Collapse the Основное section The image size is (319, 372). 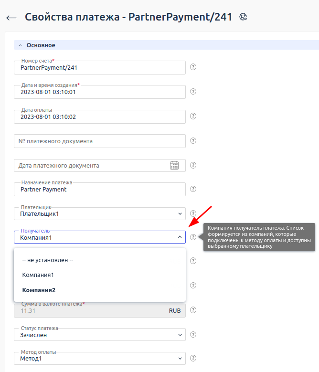20,45
